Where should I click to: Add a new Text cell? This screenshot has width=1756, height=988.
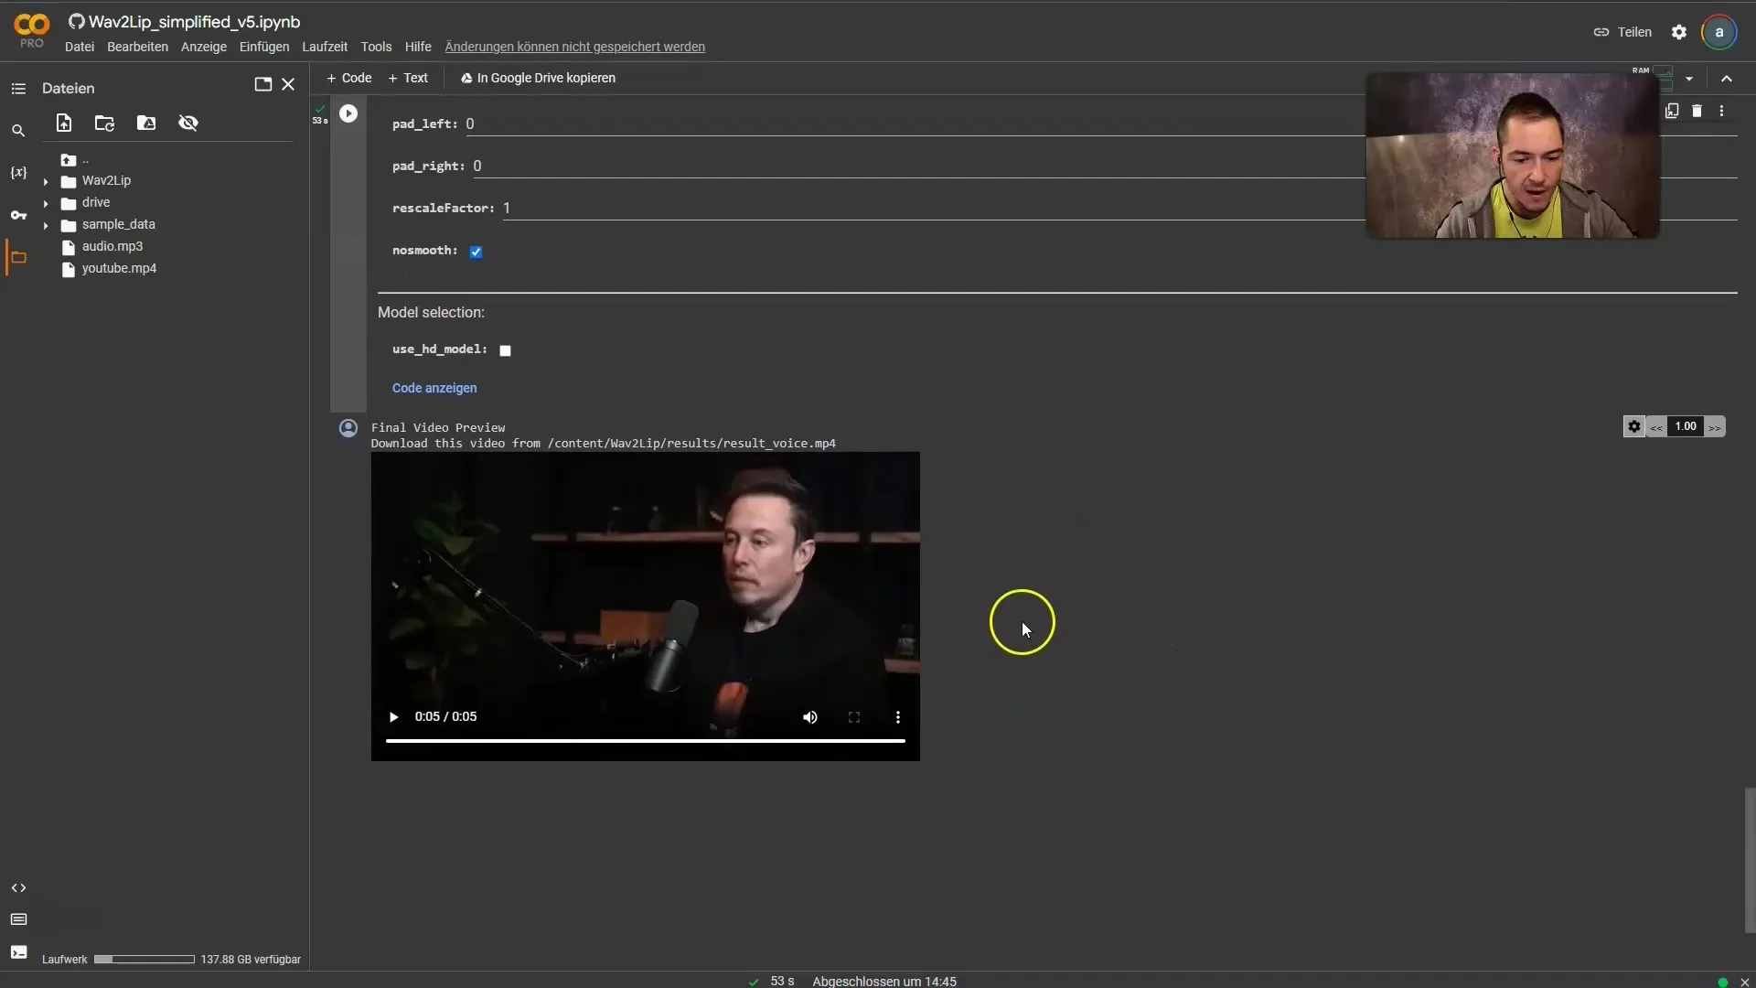coord(408,78)
